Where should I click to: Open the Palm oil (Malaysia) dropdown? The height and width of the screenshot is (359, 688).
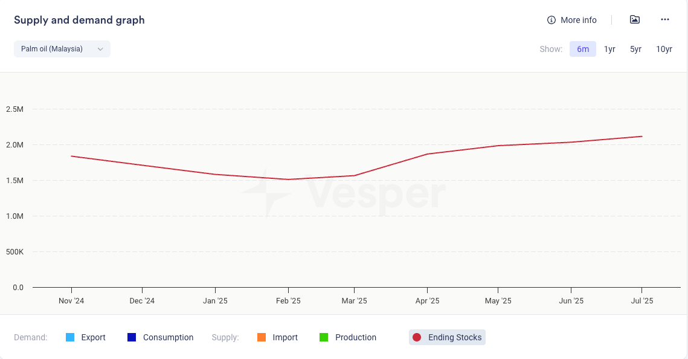62,49
